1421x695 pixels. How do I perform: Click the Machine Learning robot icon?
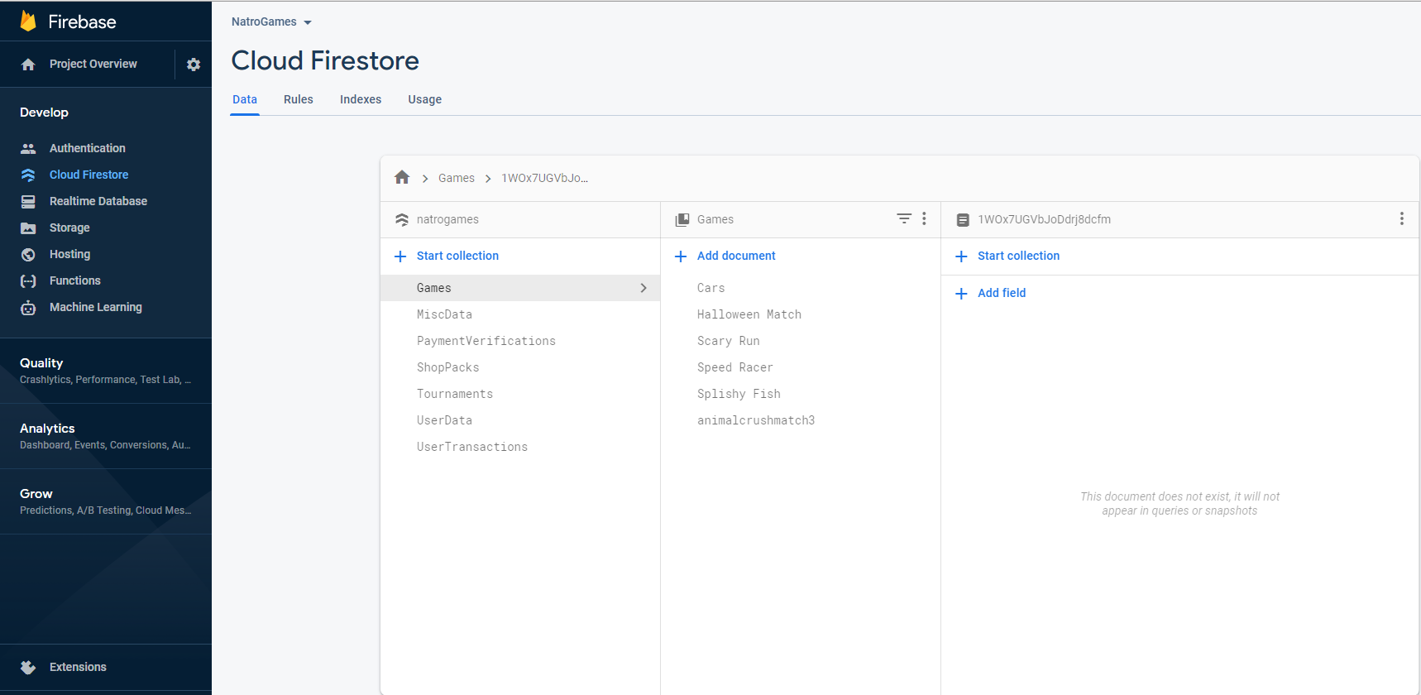28,308
